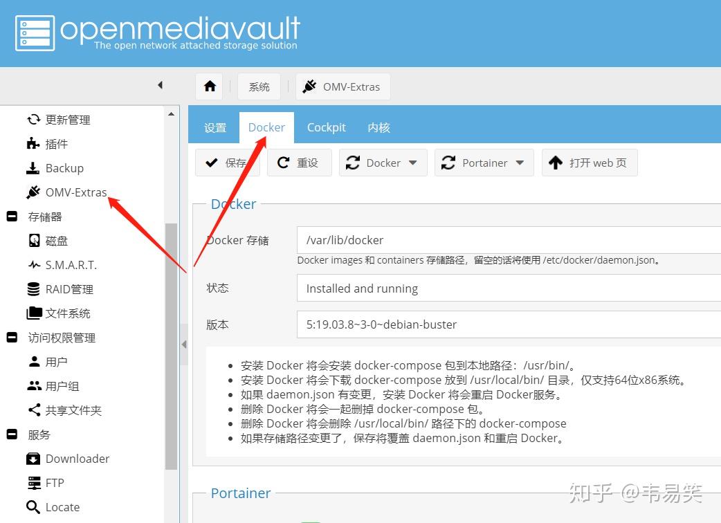
Task: Click the 打开 web 页 button
Action: click(590, 163)
